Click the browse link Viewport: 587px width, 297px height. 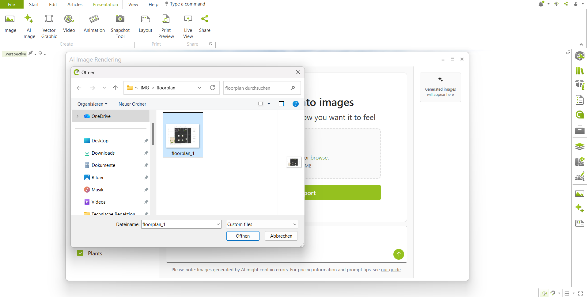[x=319, y=158]
